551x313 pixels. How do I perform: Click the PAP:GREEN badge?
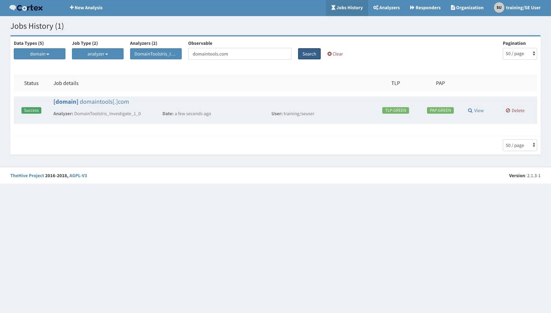coord(440,110)
